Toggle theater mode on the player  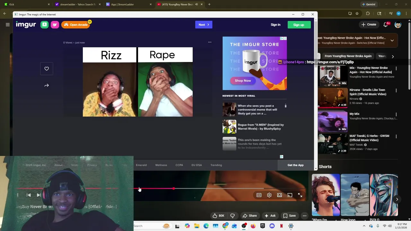pos(279,195)
